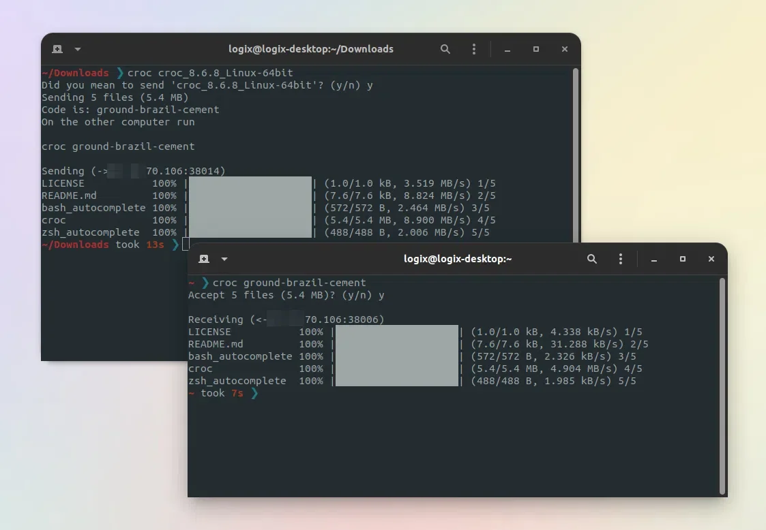Open three-dot menu in front terminal
Screen dimensions: 766x530
(x=621, y=259)
